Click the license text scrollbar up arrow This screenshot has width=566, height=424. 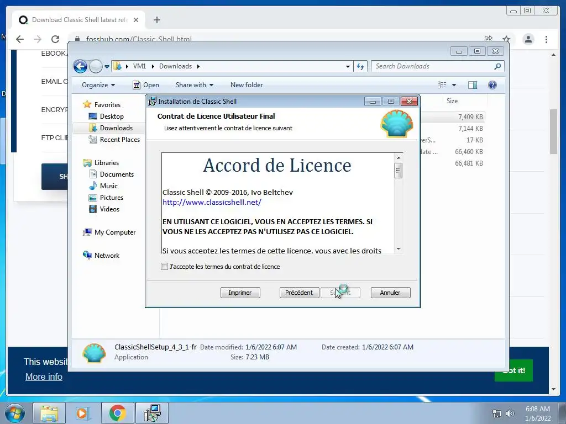[x=399, y=157]
